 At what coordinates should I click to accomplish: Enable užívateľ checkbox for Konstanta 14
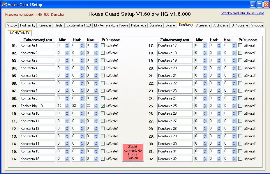pyautogui.click(x=103, y=144)
